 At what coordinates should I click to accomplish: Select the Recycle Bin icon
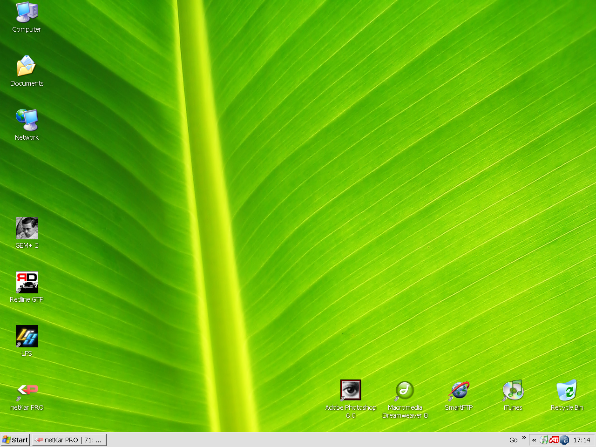[x=567, y=390]
